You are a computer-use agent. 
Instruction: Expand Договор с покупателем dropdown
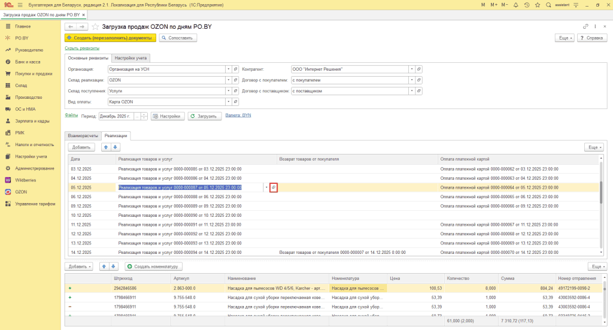[412, 80]
